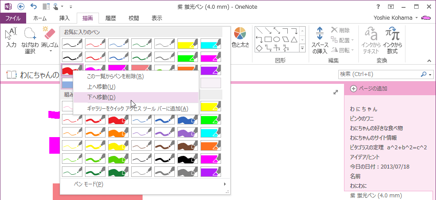The width and height of the screenshot is (436, 200).
Task: Select thin black pen in favorites
Action: click(x=72, y=44)
